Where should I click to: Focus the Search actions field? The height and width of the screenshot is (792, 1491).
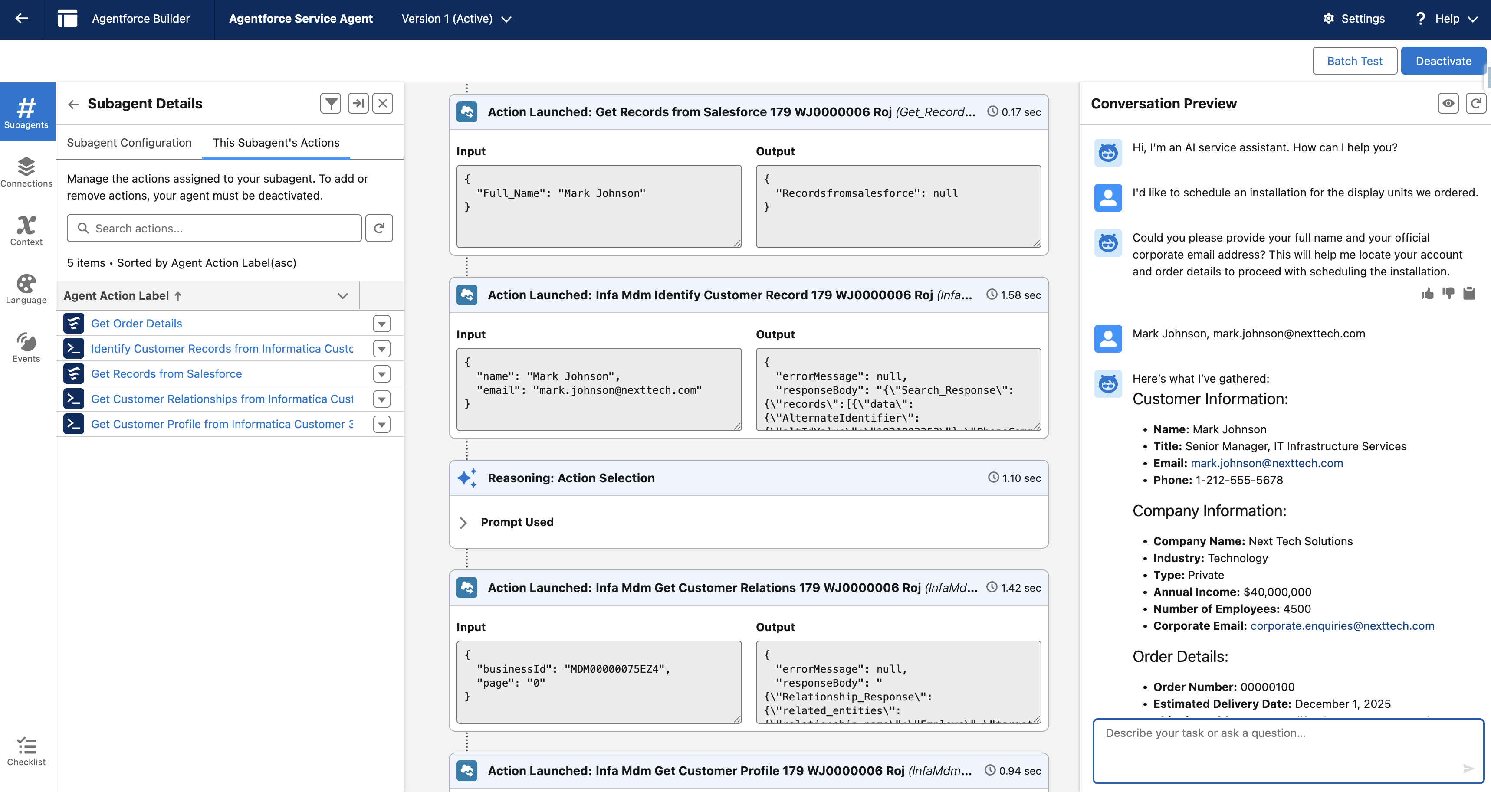(214, 228)
